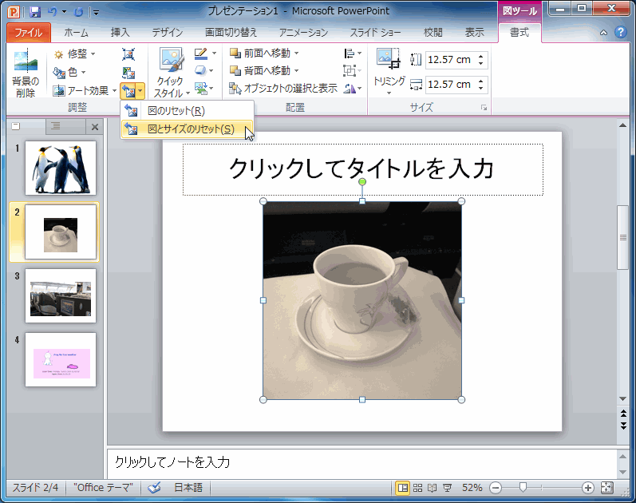Viewport: 636px width, 503px height.
Task: Click the fit slide to window icon
Action: click(x=607, y=487)
